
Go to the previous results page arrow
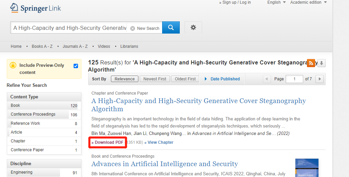click(x=267, y=79)
